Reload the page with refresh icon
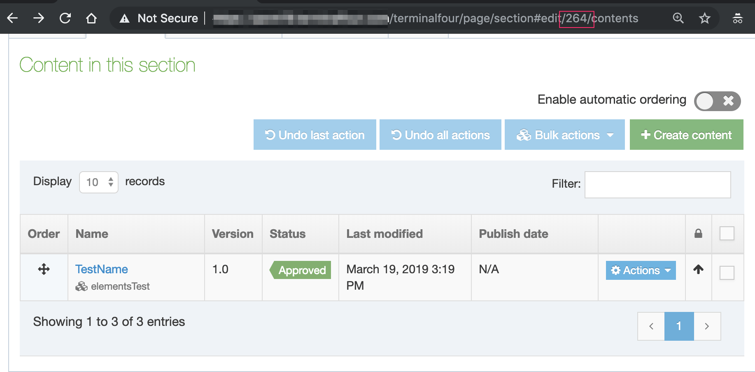Screen dimensions: 755x372 click(65, 18)
